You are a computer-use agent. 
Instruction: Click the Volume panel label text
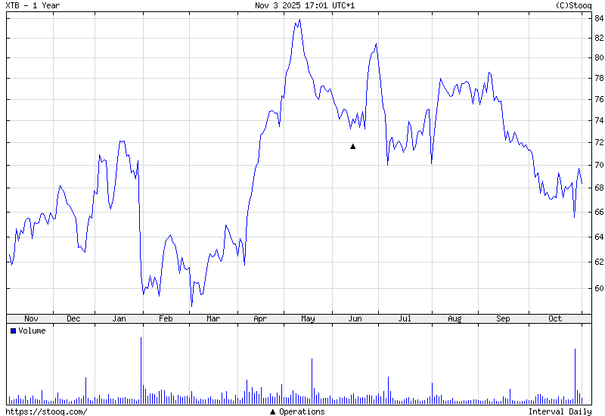(32, 331)
